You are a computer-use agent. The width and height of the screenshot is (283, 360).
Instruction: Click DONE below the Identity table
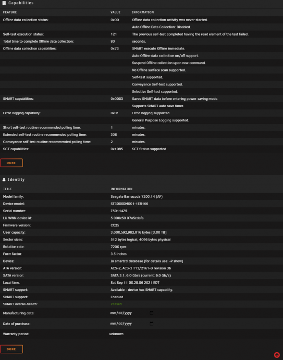12,349
